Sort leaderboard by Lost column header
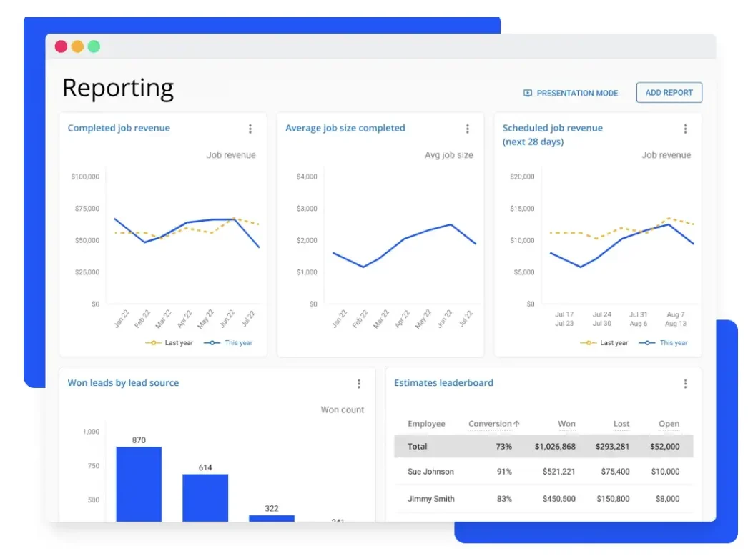This screenshot has height=556, width=748. 621,424
